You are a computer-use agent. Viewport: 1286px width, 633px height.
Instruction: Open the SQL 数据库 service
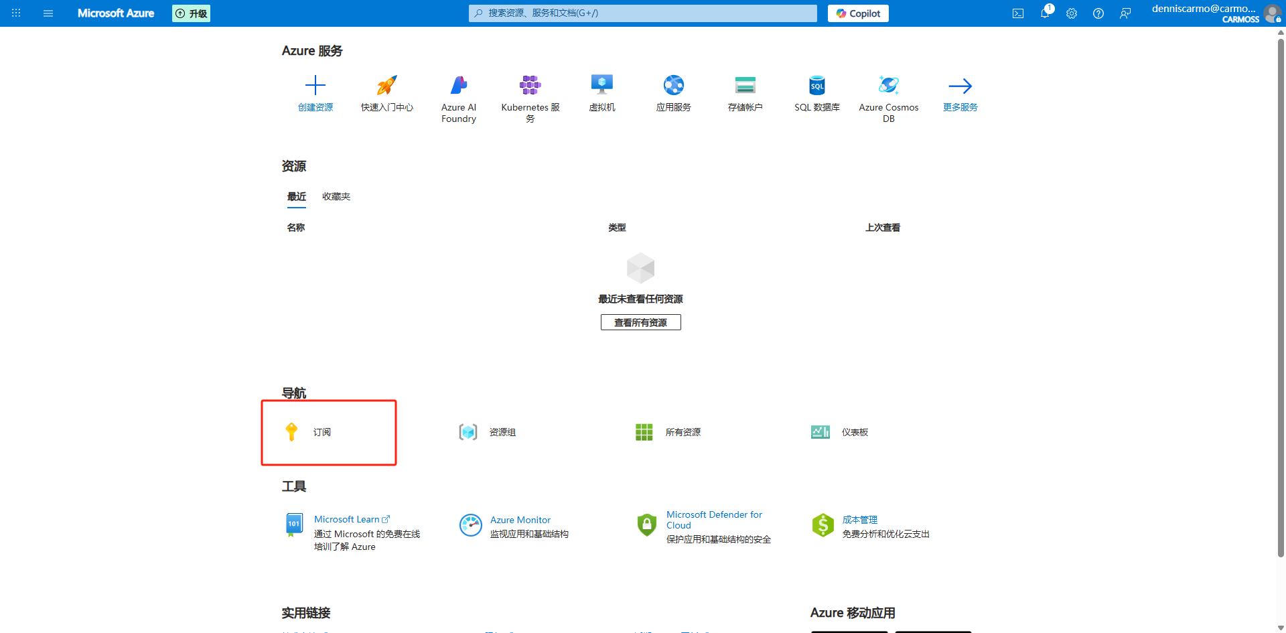[816, 86]
